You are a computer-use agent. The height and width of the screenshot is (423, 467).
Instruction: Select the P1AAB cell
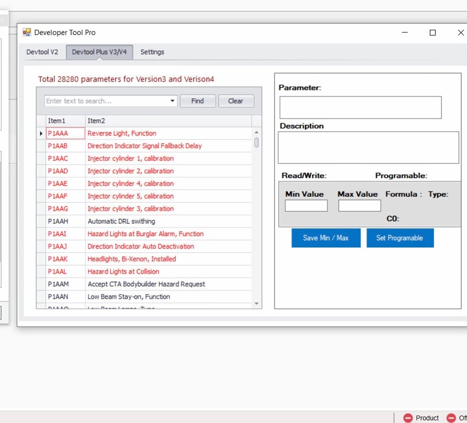click(x=65, y=146)
